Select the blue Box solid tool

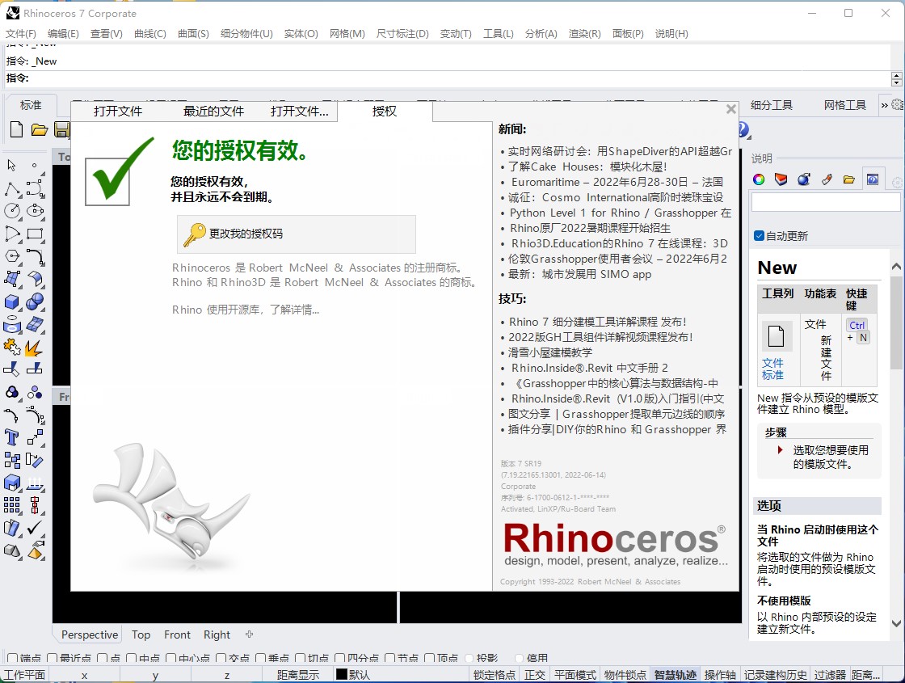click(12, 302)
